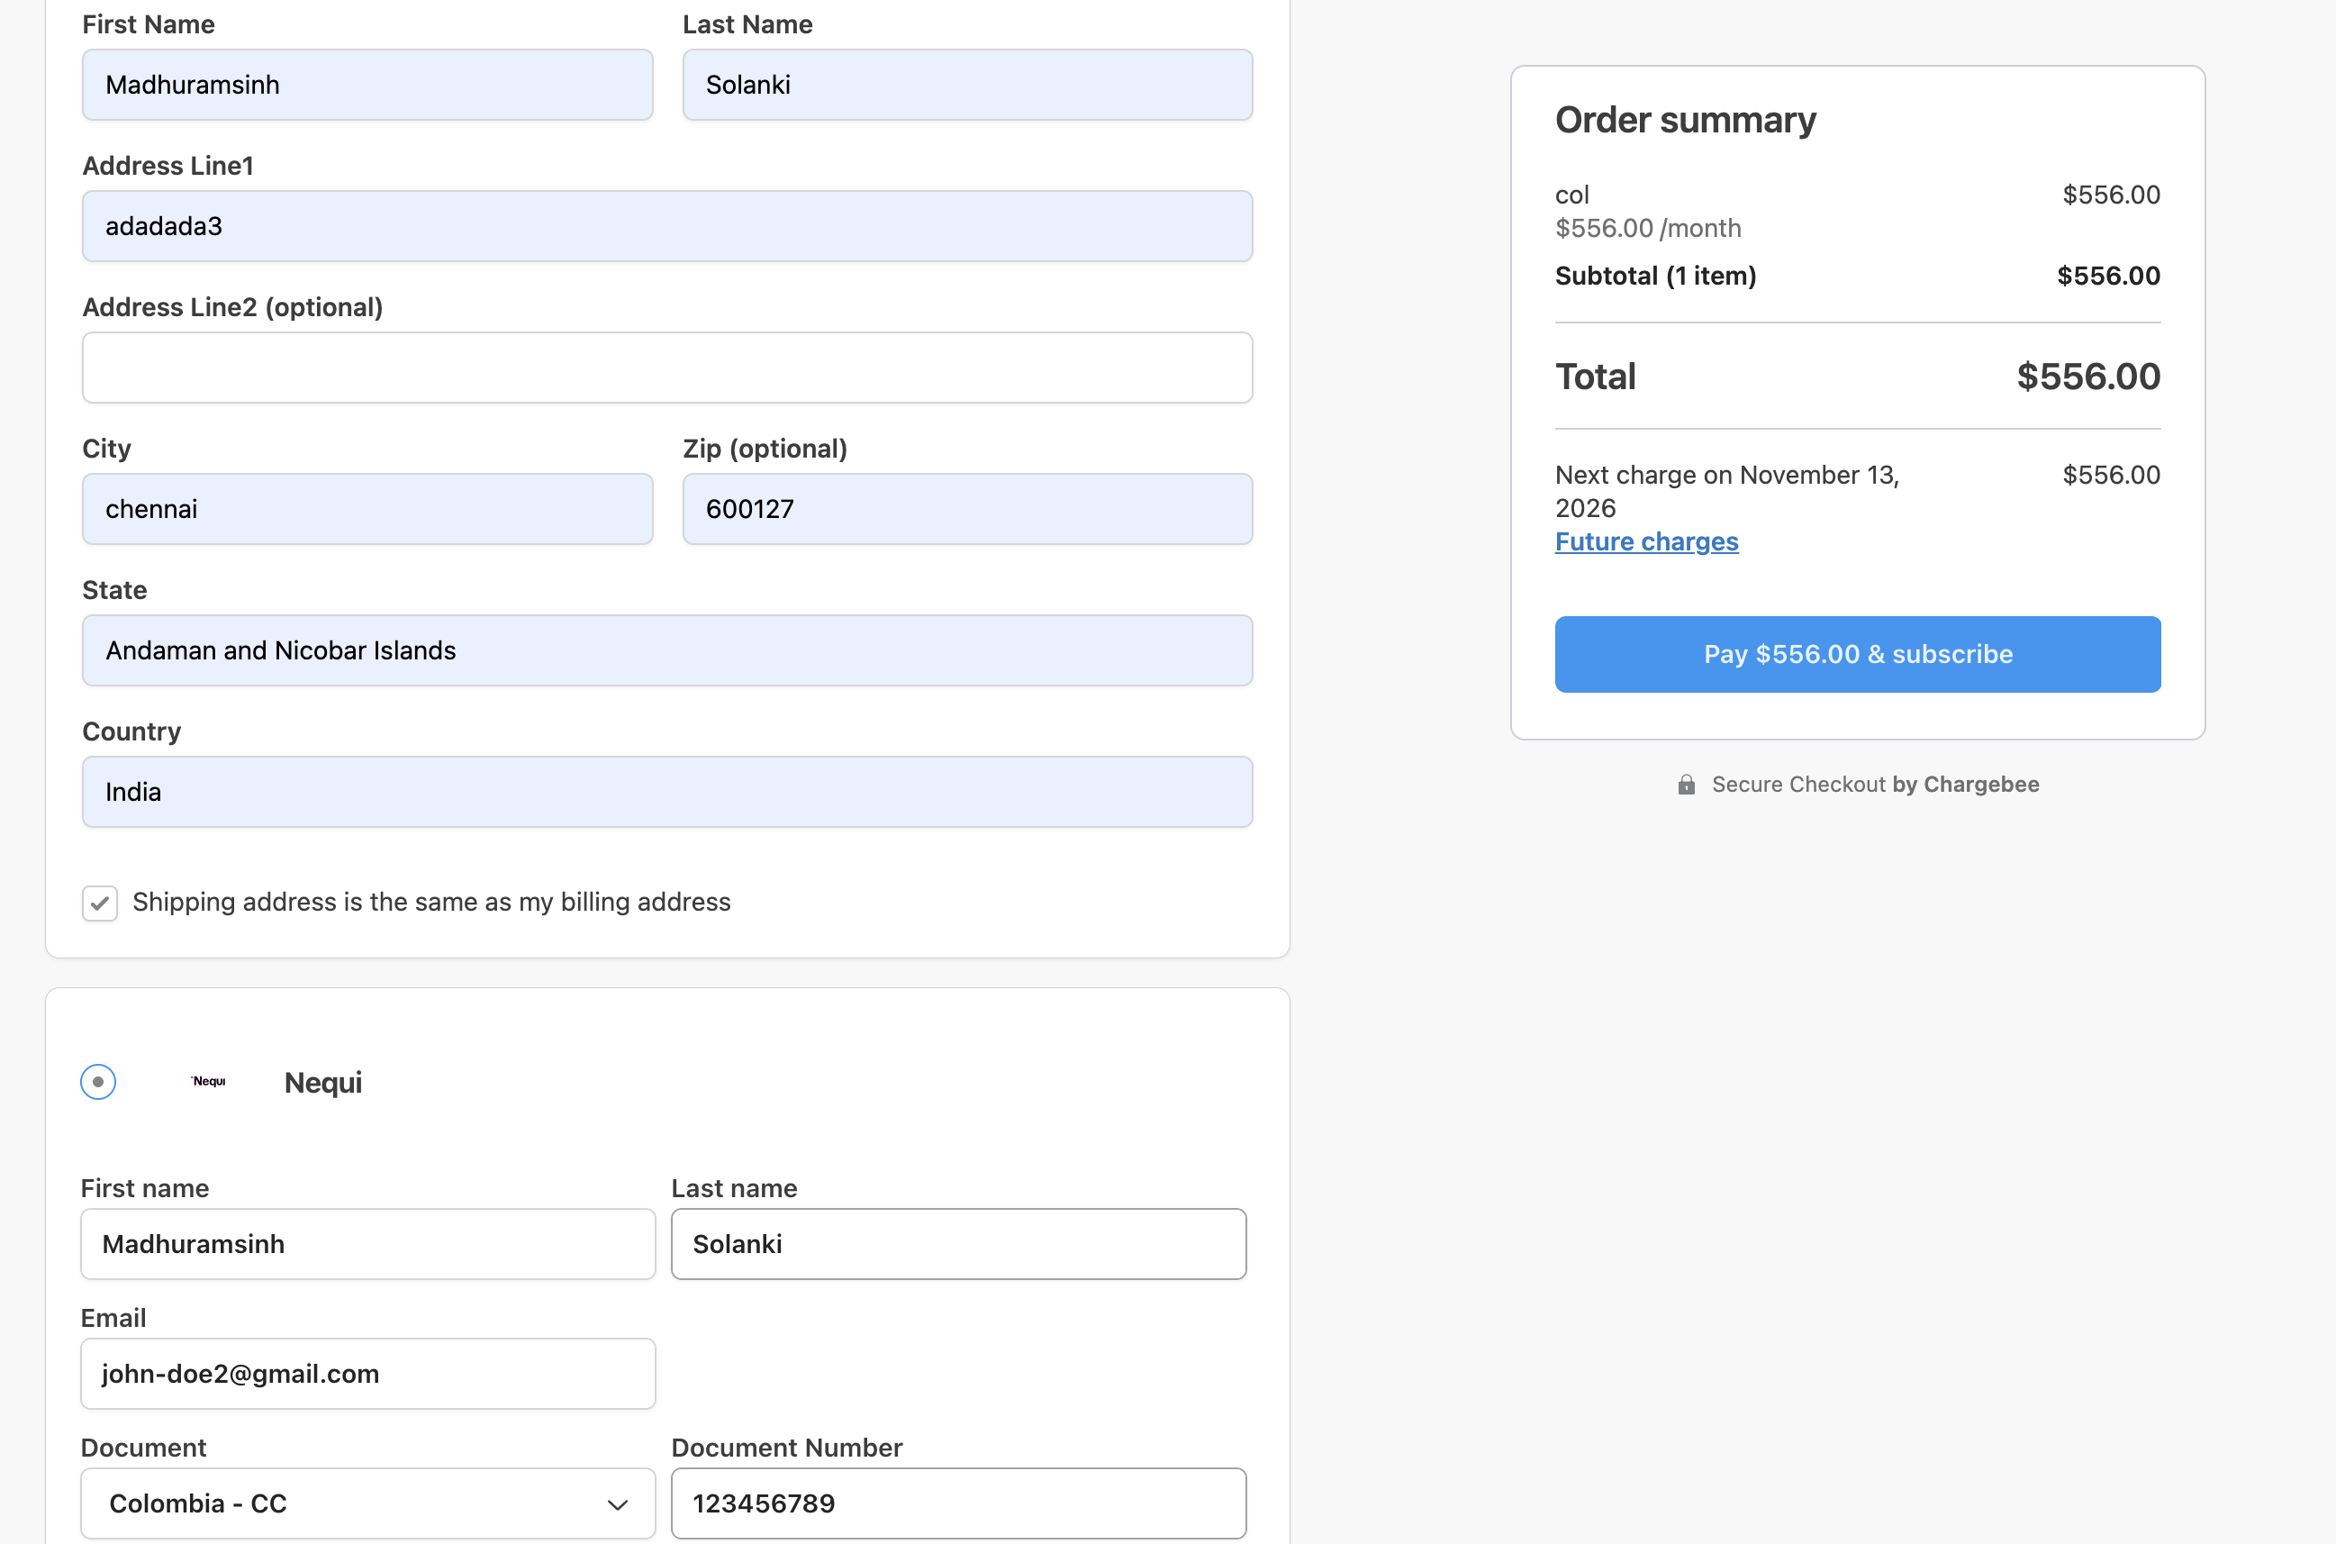This screenshot has width=2336, height=1544.
Task: Click the secure checkout lock icon
Action: click(1687, 784)
